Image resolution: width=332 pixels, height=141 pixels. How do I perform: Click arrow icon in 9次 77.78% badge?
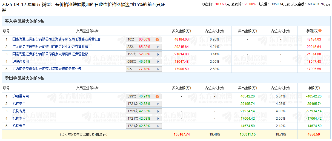[x=158, y=69]
